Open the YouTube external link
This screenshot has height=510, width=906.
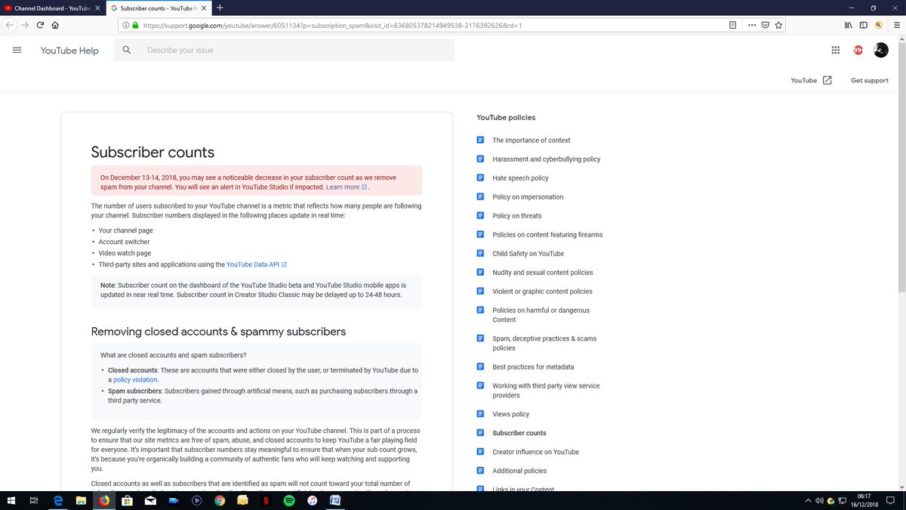coord(811,80)
